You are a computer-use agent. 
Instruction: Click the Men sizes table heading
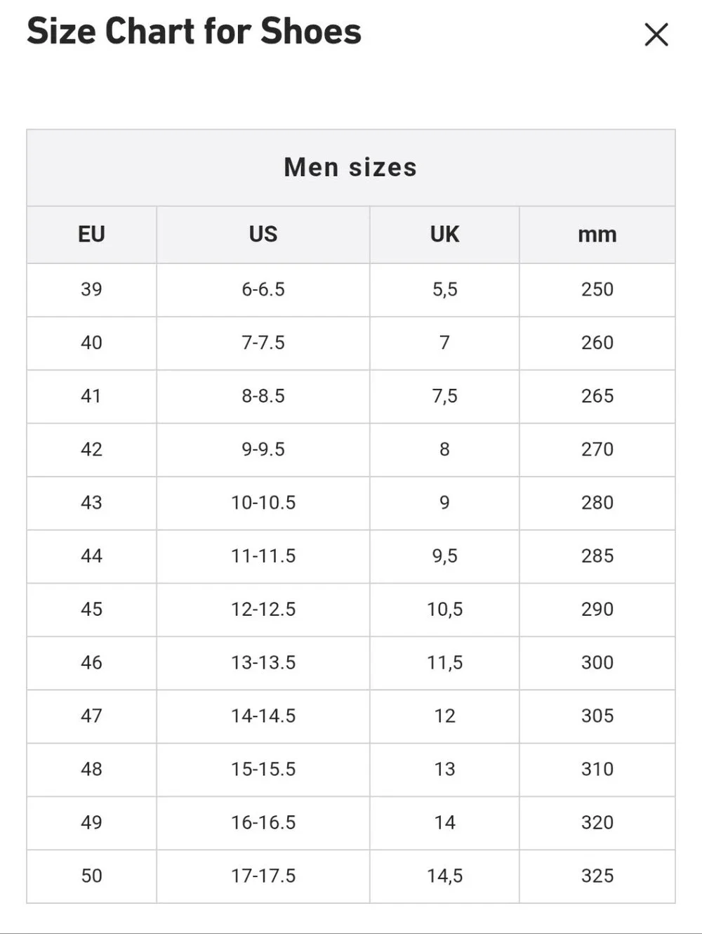tap(350, 167)
